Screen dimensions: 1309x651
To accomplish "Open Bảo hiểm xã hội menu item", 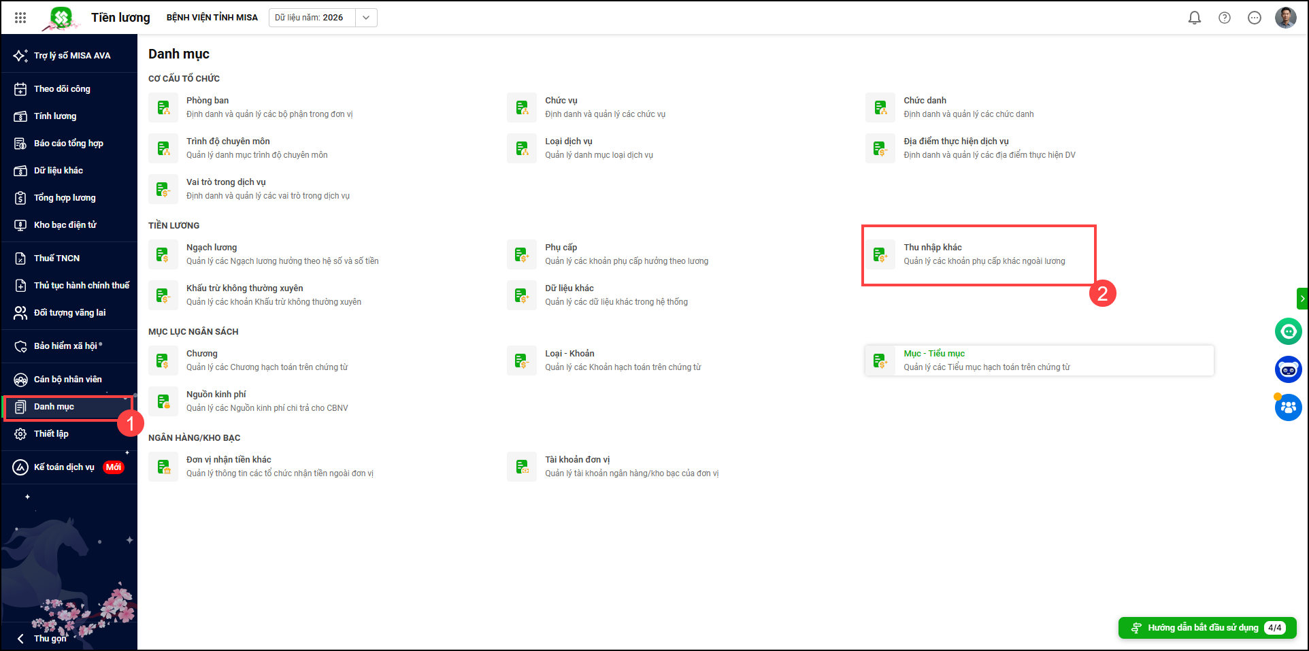I will 65,346.
